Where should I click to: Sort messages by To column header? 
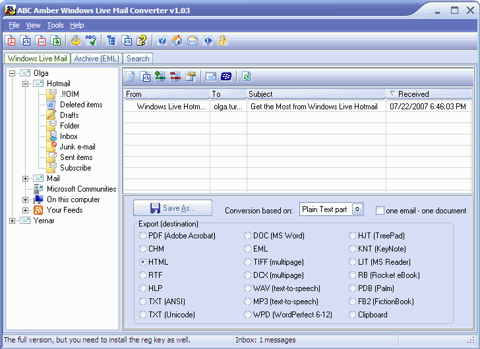(x=228, y=94)
